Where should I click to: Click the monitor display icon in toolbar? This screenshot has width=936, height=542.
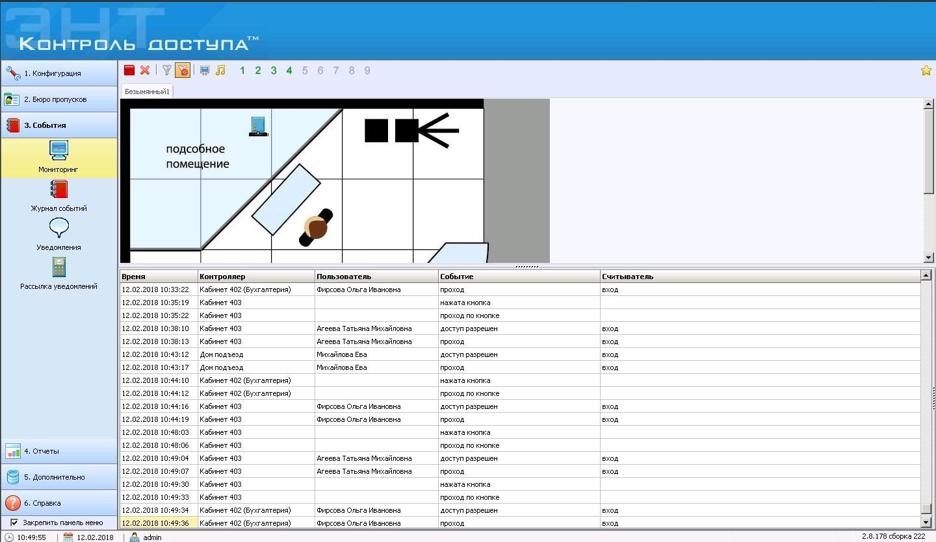[x=205, y=70]
